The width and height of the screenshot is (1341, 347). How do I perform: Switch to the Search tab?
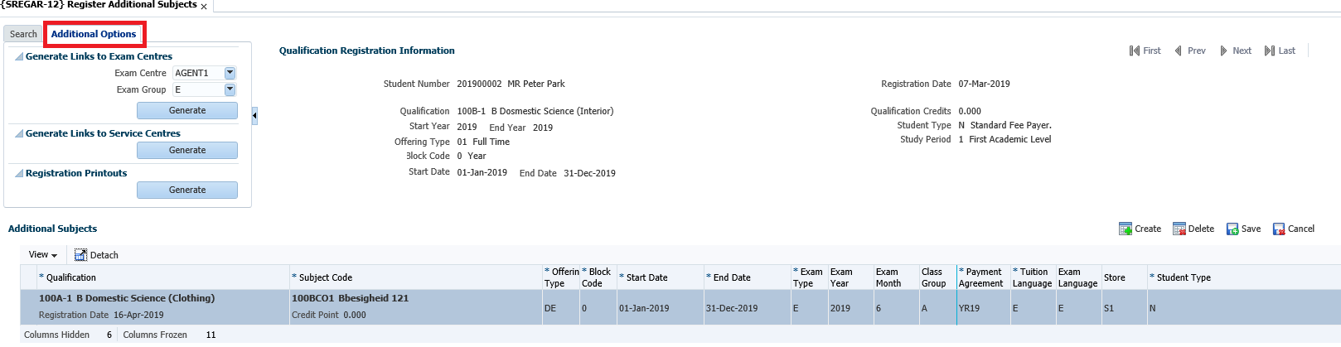point(23,34)
